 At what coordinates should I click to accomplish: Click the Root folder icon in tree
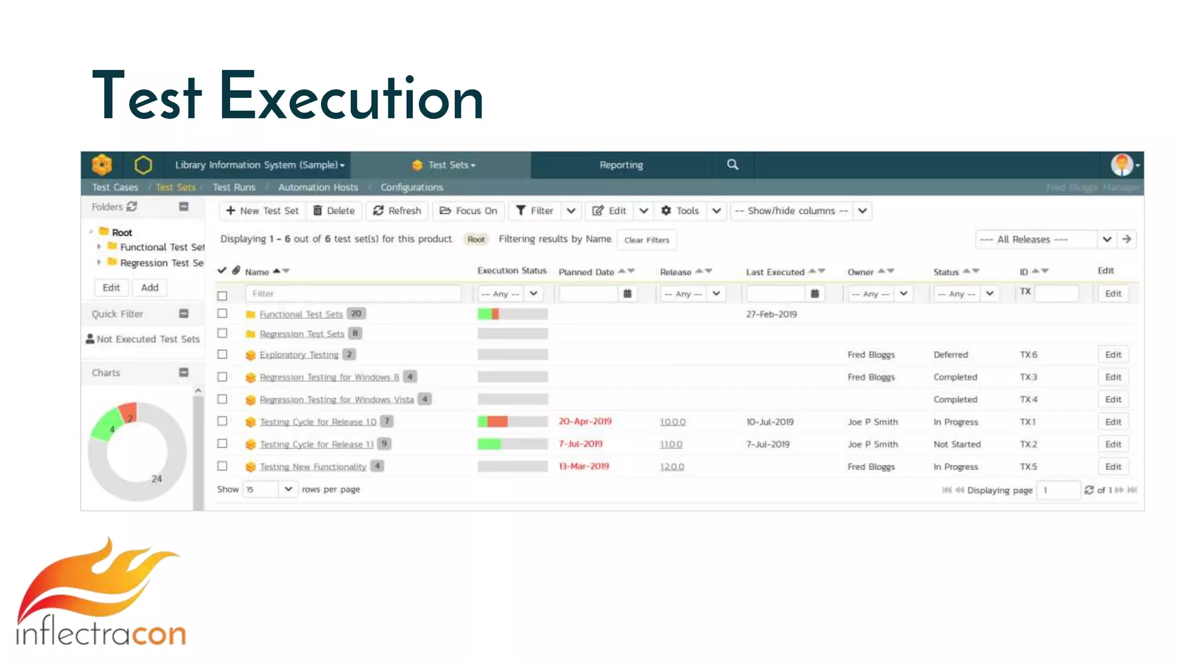pyautogui.click(x=104, y=232)
